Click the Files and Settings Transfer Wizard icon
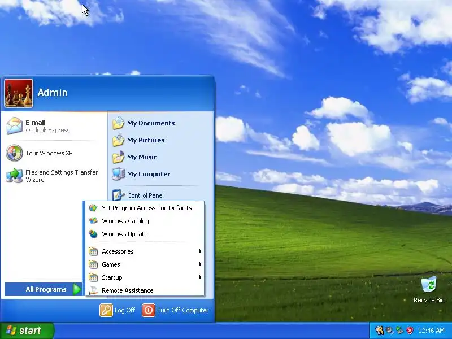The image size is (452, 339). (14, 176)
